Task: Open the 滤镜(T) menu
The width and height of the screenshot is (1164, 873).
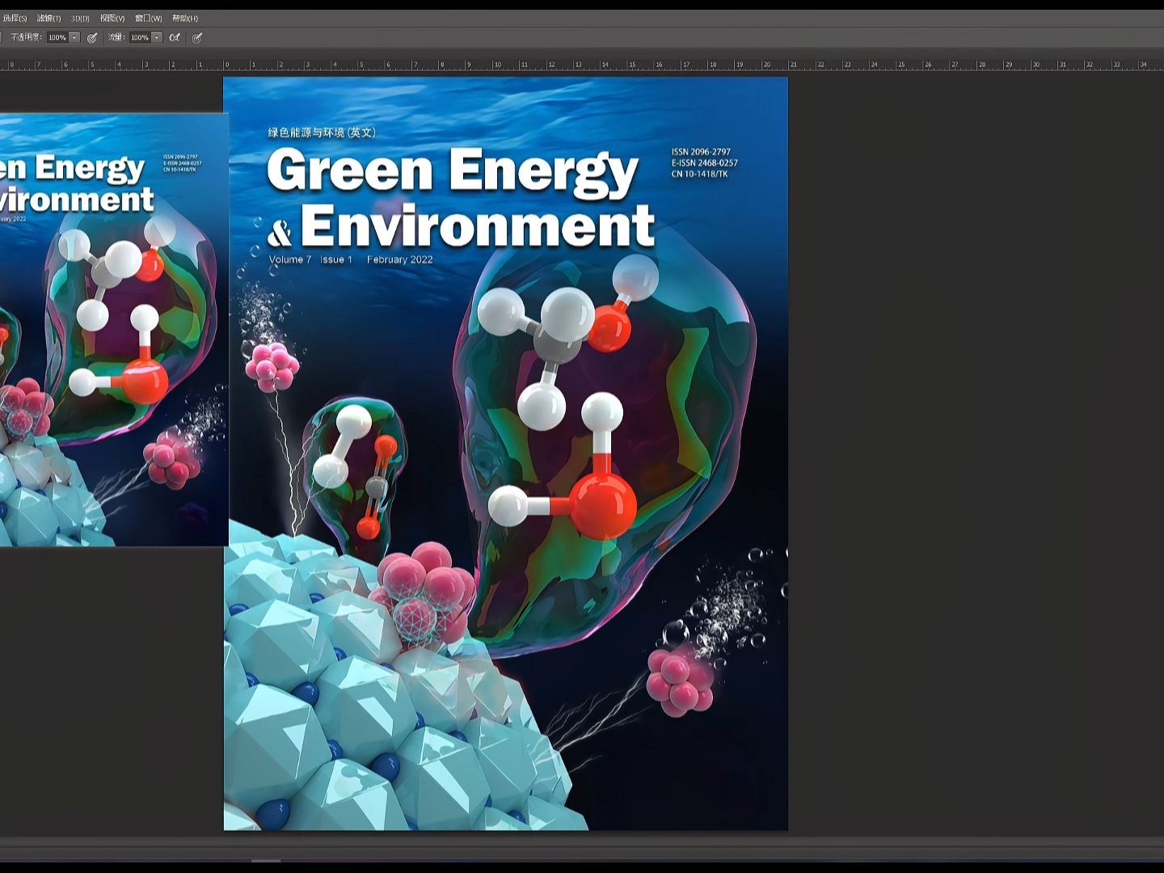Action: tap(48, 18)
